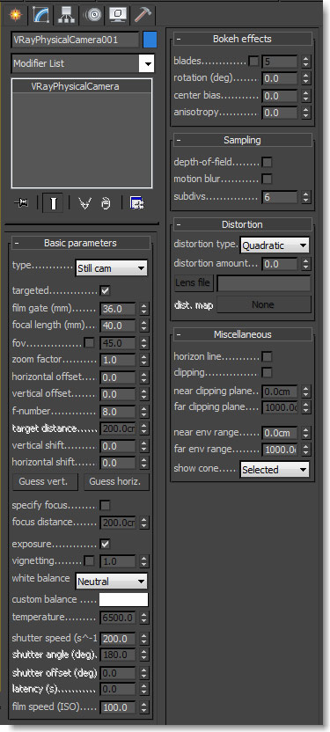Enable the motion blur checkbox
Viewport: 330px width, 732px height.
pos(267,179)
